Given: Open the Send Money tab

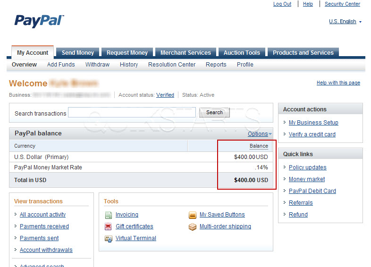Looking at the screenshot, I should point(77,52).
